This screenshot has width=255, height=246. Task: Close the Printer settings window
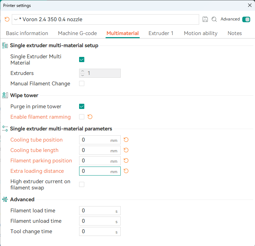[249, 5]
